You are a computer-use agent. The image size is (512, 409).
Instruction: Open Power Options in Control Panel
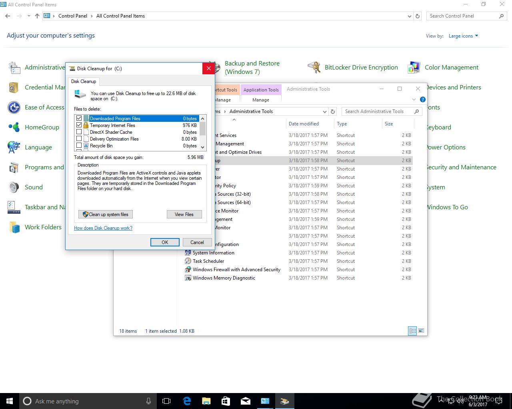pos(446,147)
